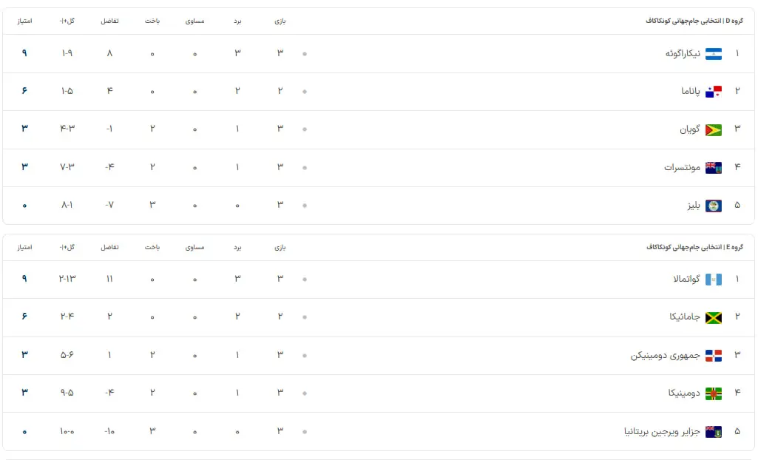Viewport: 758px width, 460px height.
Task: Open the نیکاراگوئه team link
Action: pyautogui.click(x=682, y=54)
